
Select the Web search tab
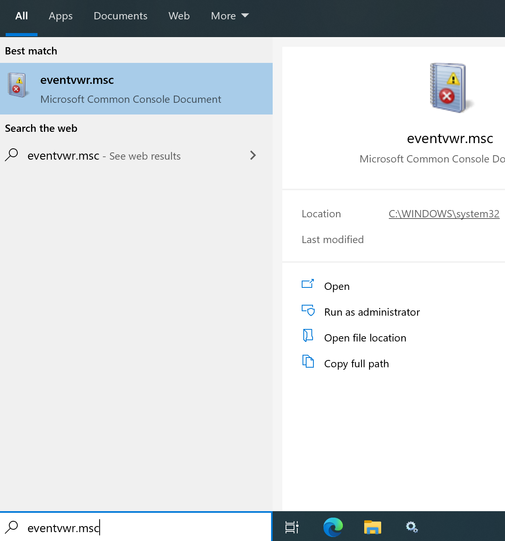click(179, 16)
